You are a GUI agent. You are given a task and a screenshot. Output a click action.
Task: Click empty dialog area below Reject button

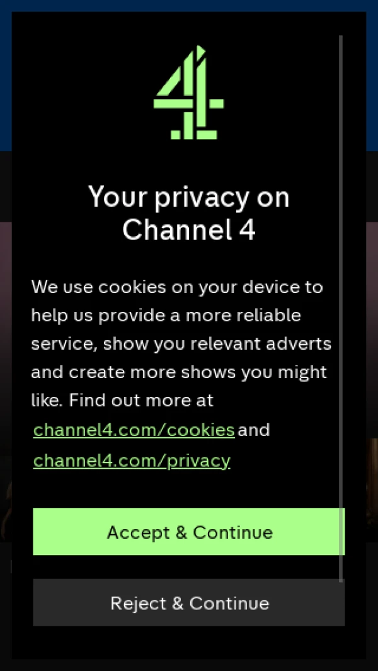click(x=189, y=642)
